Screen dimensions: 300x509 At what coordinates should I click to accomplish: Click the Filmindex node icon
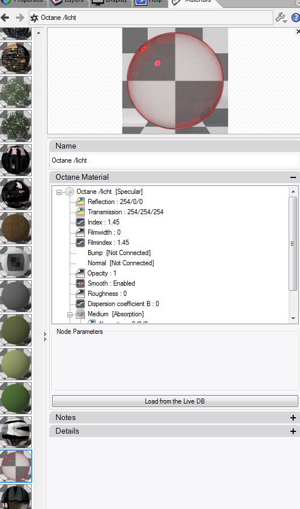point(80,243)
